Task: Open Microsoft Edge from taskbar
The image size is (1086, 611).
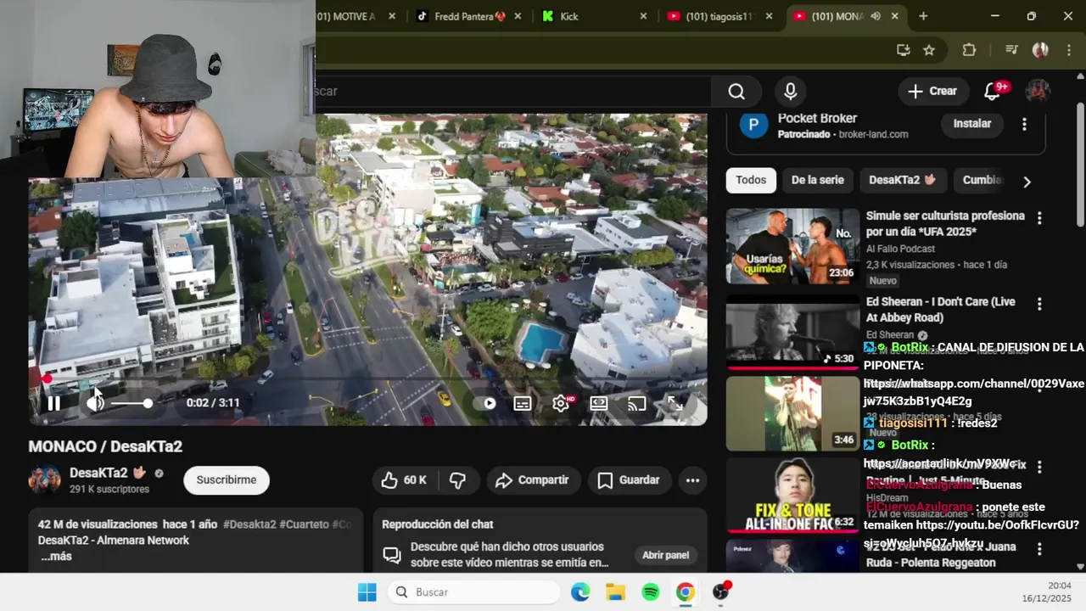Action: pyautogui.click(x=580, y=592)
